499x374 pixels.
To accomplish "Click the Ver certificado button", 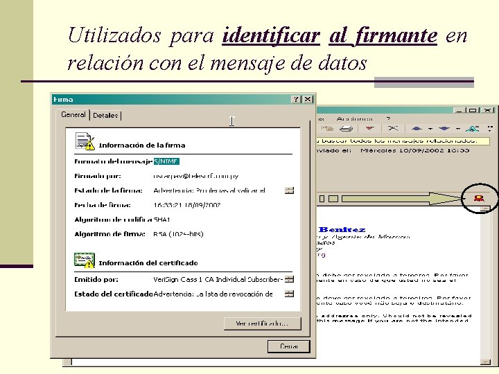I will point(262,323).
